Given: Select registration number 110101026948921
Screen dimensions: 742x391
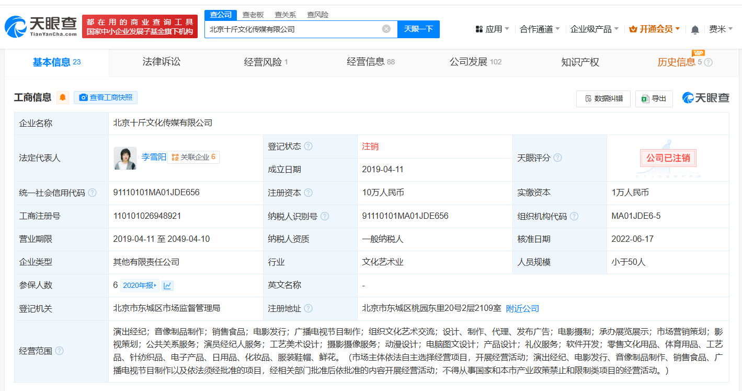Looking at the screenshot, I should click(147, 216).
